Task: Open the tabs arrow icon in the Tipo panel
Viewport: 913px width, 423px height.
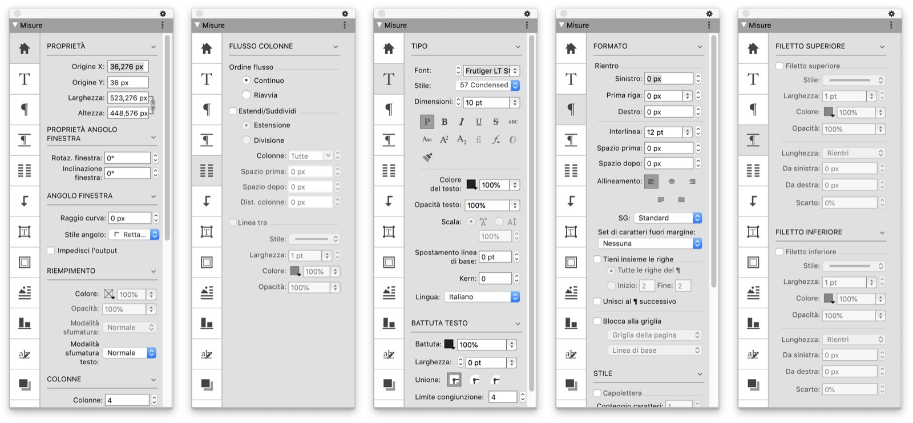Action: pyautogui.click(x=389, y=201)
